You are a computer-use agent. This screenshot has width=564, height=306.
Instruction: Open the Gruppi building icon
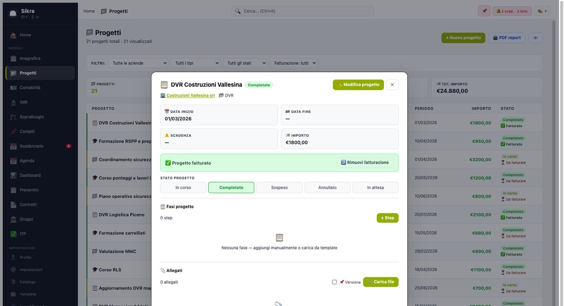[x=13, y=219]
